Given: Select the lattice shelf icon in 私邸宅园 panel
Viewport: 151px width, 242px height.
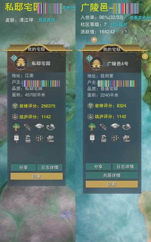Looking at the screenshot, I should click(39, 139).
